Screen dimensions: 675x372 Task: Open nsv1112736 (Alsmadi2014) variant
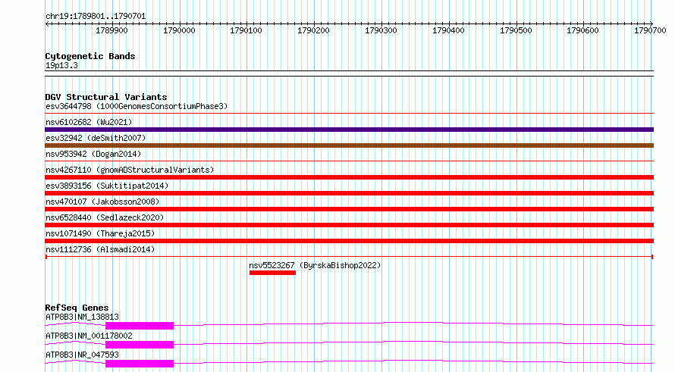tap(100, 249)
